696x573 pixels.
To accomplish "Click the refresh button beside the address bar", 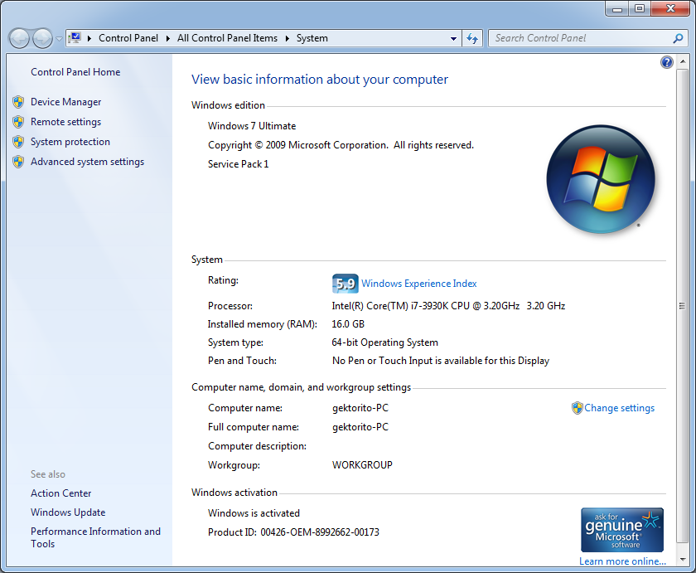I will (x=472, y=38).
